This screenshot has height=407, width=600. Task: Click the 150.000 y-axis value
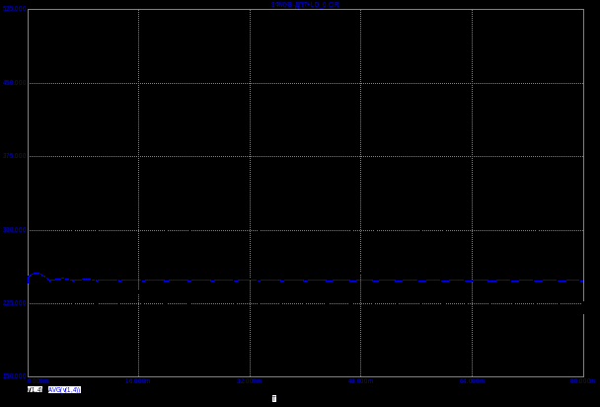tap(15, 376)
